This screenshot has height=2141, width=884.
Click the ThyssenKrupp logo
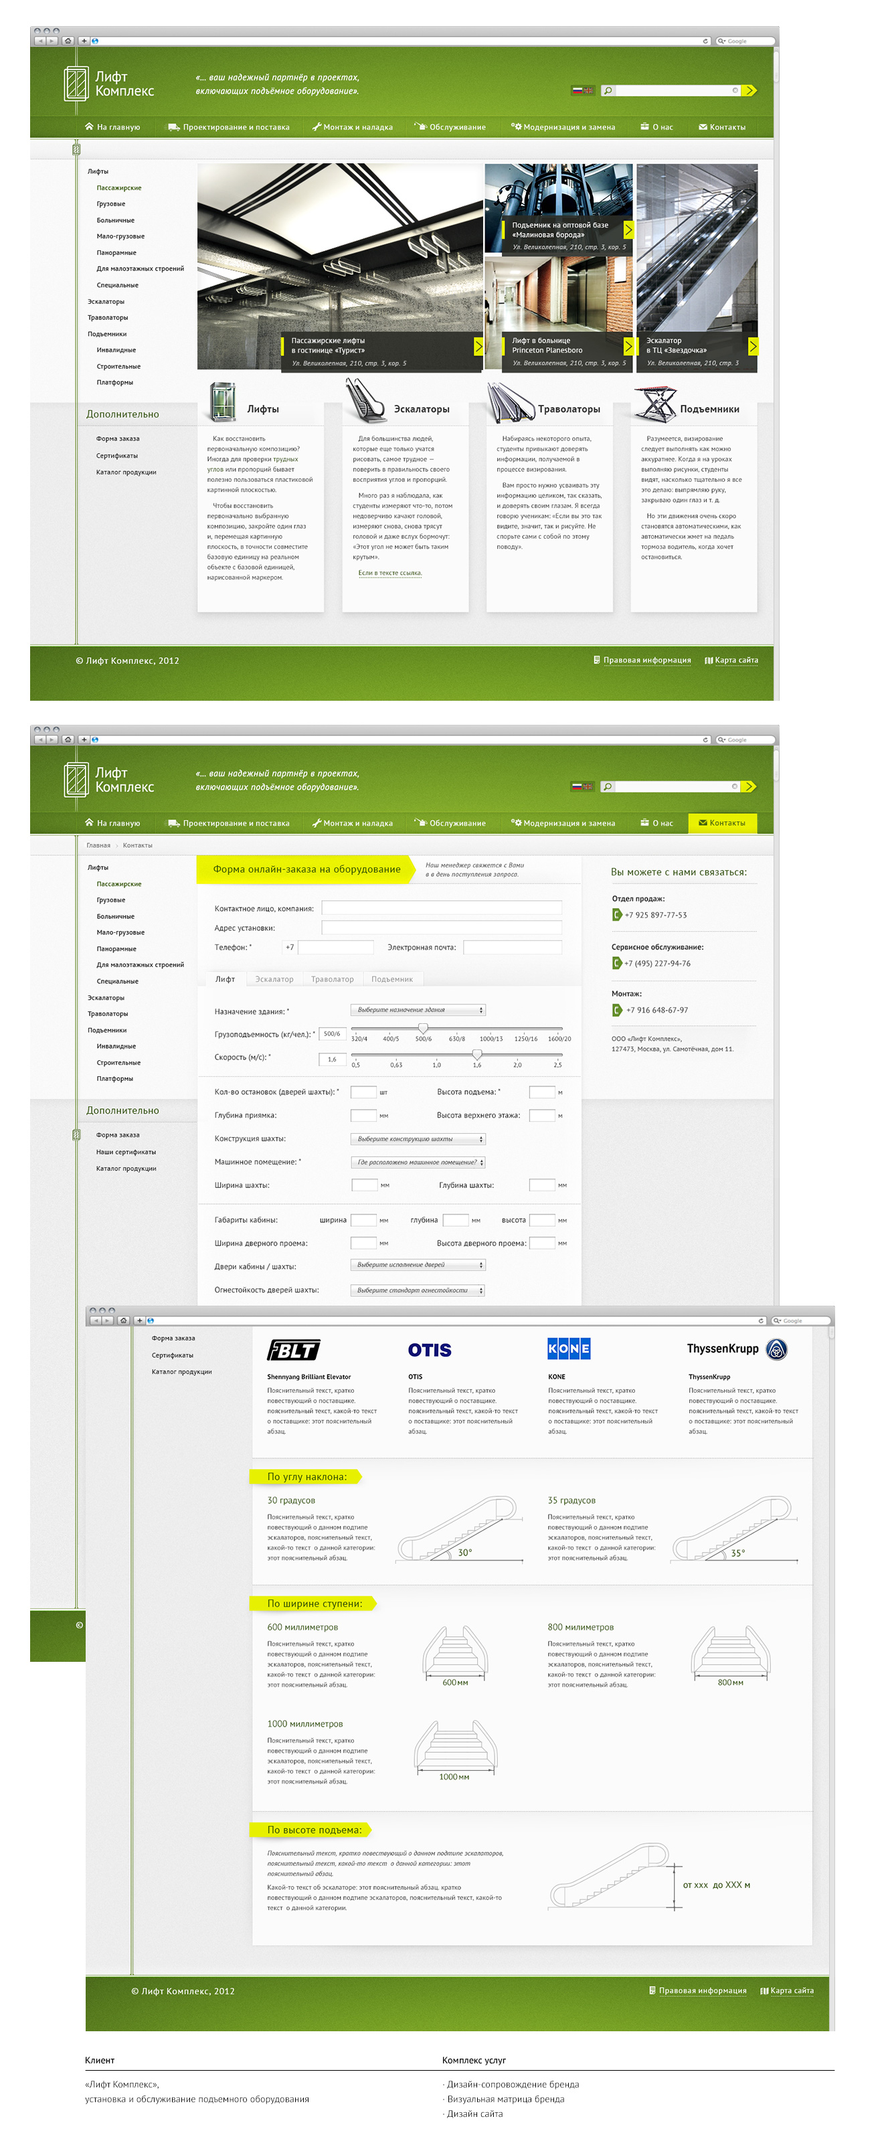737,1349
